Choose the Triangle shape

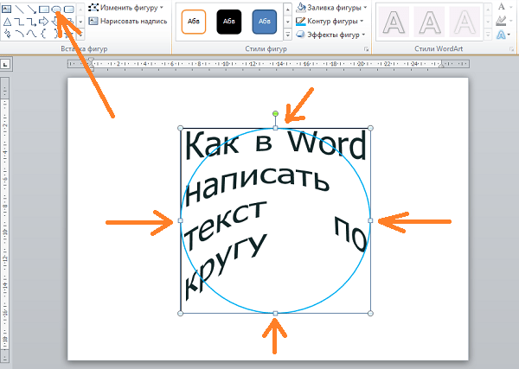7,22
